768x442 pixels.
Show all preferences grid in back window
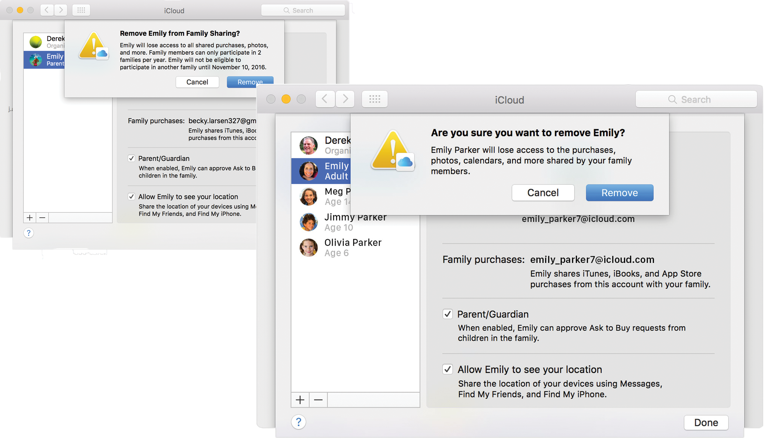(81, 10)
